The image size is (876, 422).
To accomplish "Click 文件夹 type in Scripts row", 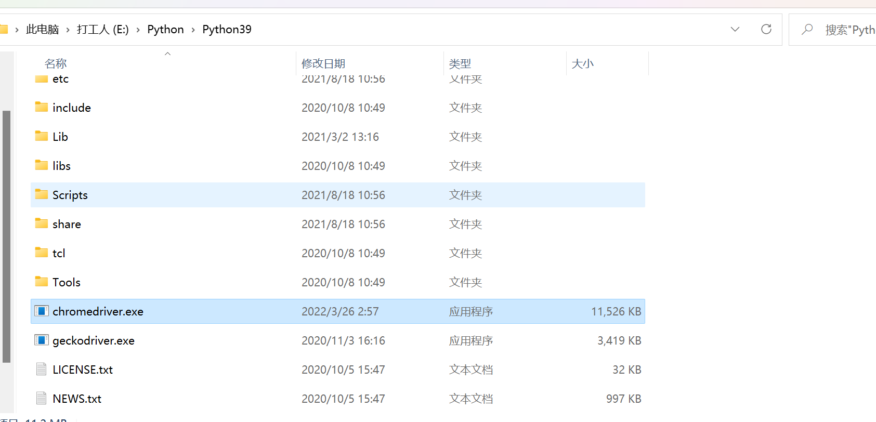I will [466, 195].
